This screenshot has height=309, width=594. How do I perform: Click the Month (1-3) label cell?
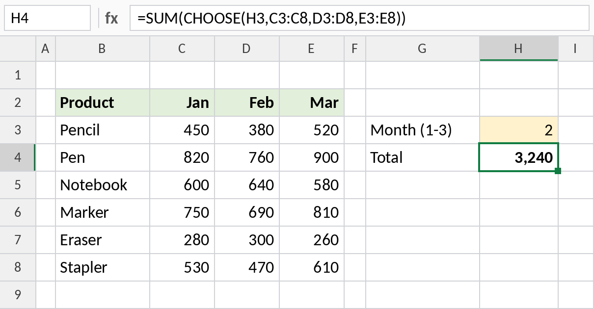pyautogui.click(x=423, y=130)
